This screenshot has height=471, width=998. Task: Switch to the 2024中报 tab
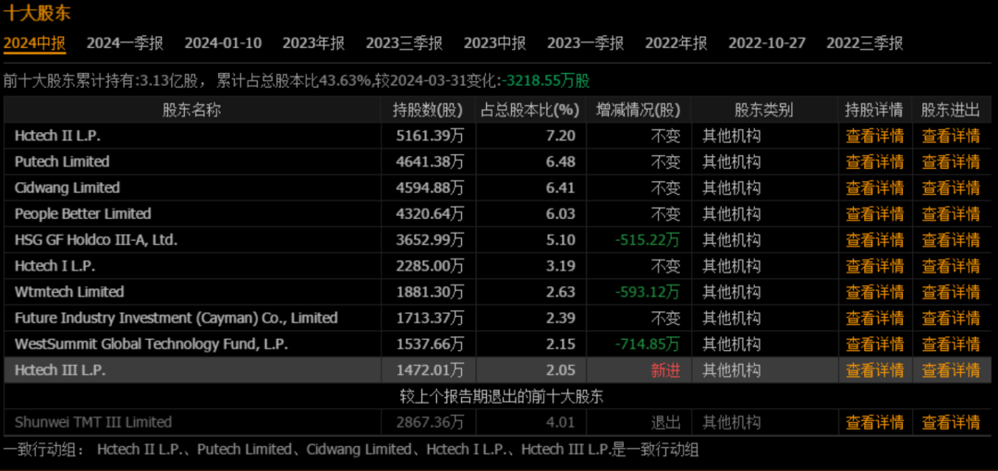point(34,43)
